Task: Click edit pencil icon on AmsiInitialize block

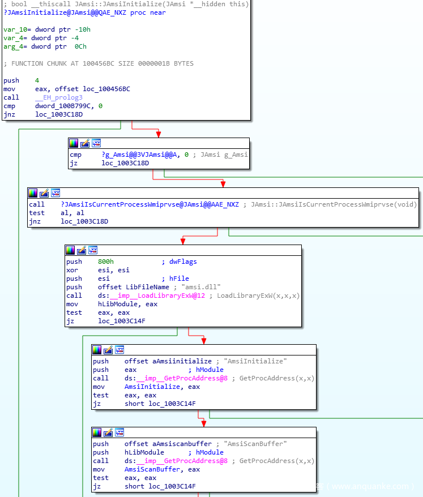Action: [x=108, y=350]
